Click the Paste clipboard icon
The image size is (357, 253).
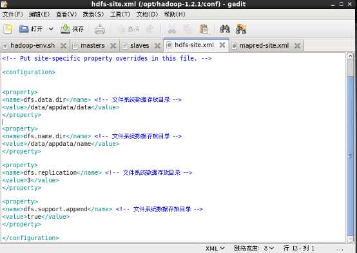click(204, 29)
